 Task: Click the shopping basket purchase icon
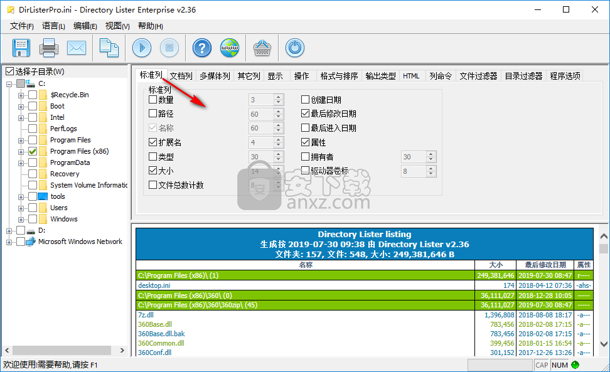(x=262, y=48)
